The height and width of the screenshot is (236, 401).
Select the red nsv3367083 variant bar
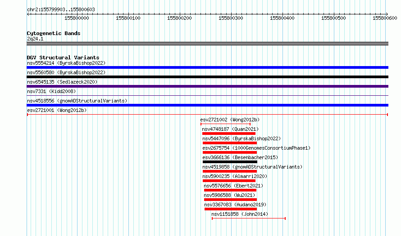pos(231,209)
